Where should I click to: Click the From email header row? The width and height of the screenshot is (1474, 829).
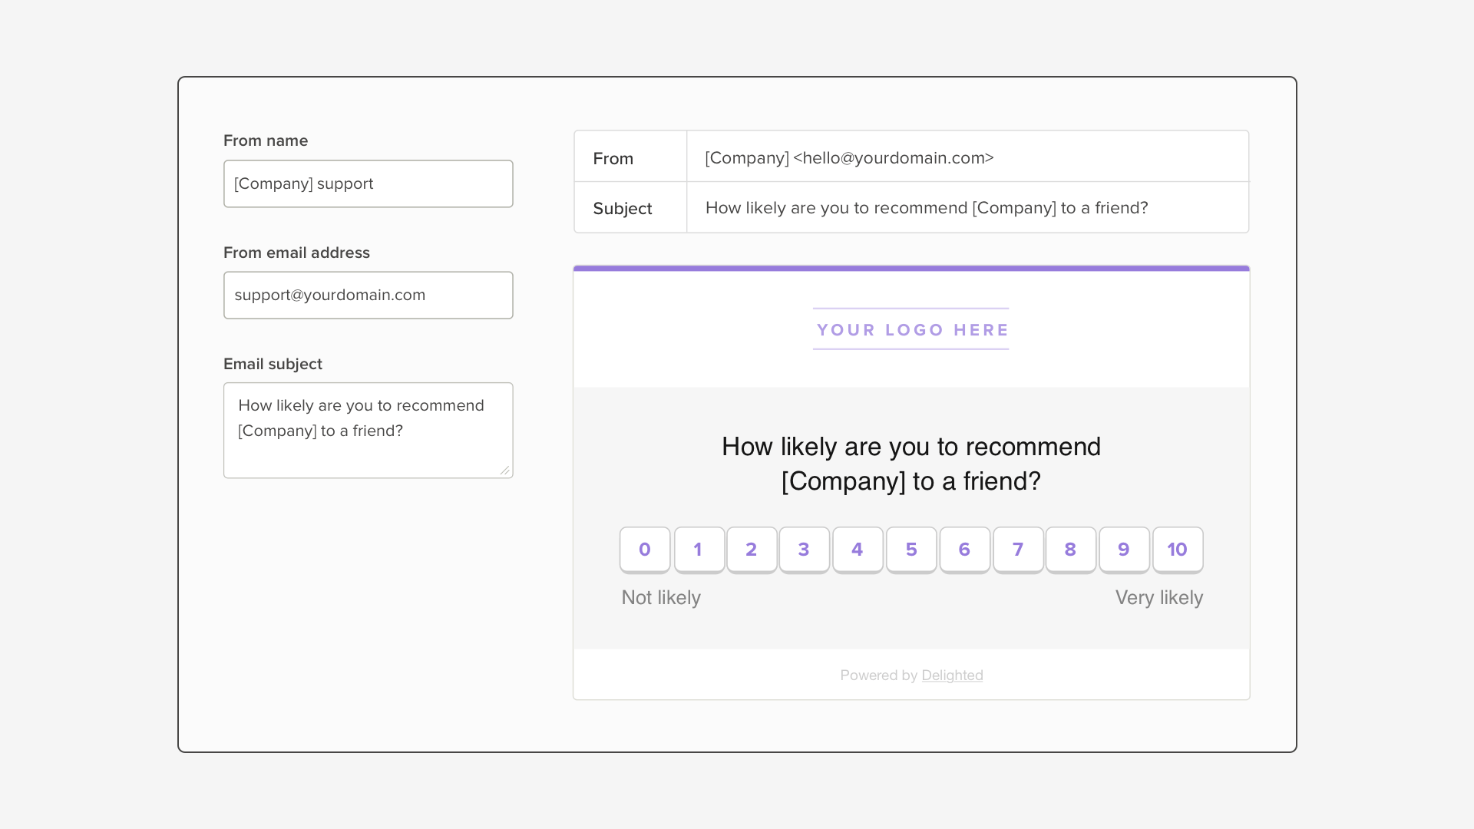tap(911, 157)
